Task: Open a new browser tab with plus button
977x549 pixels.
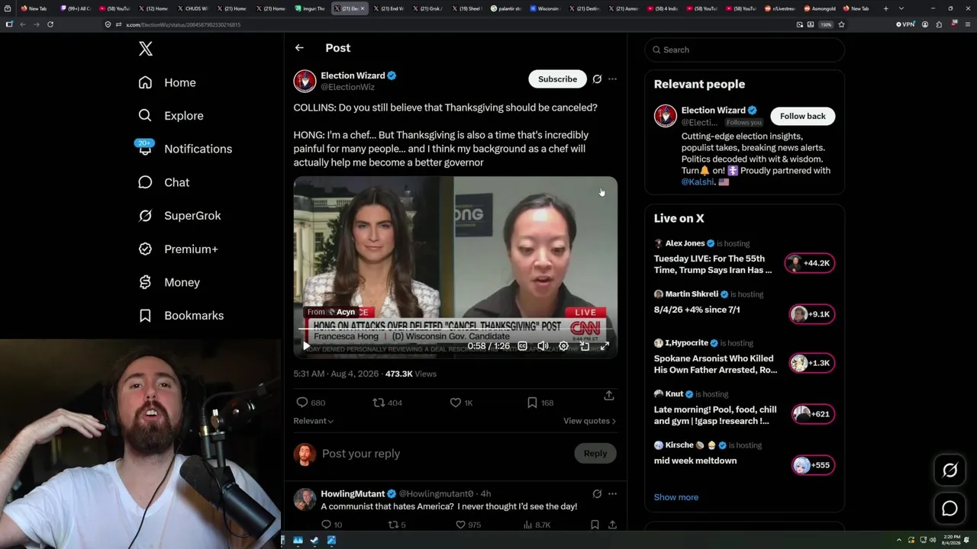Action: 885,8
